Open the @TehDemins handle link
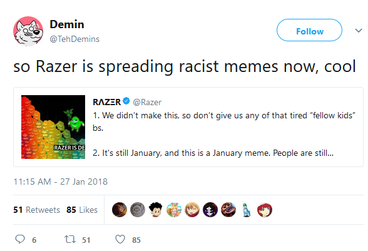The image size is (368, 251). pos(74,39)
